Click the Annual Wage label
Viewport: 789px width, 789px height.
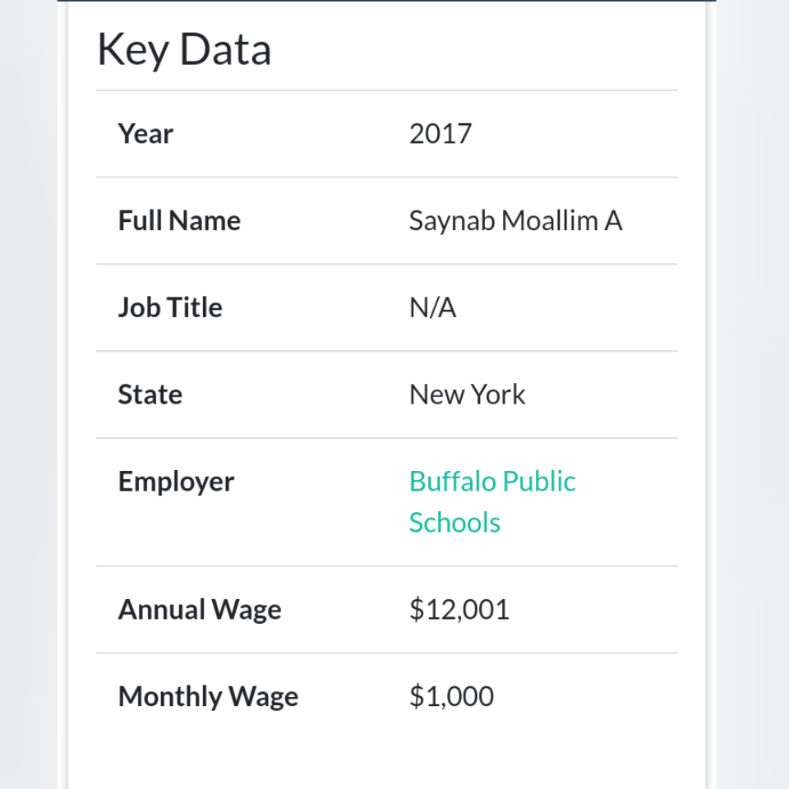pos(200,610)
